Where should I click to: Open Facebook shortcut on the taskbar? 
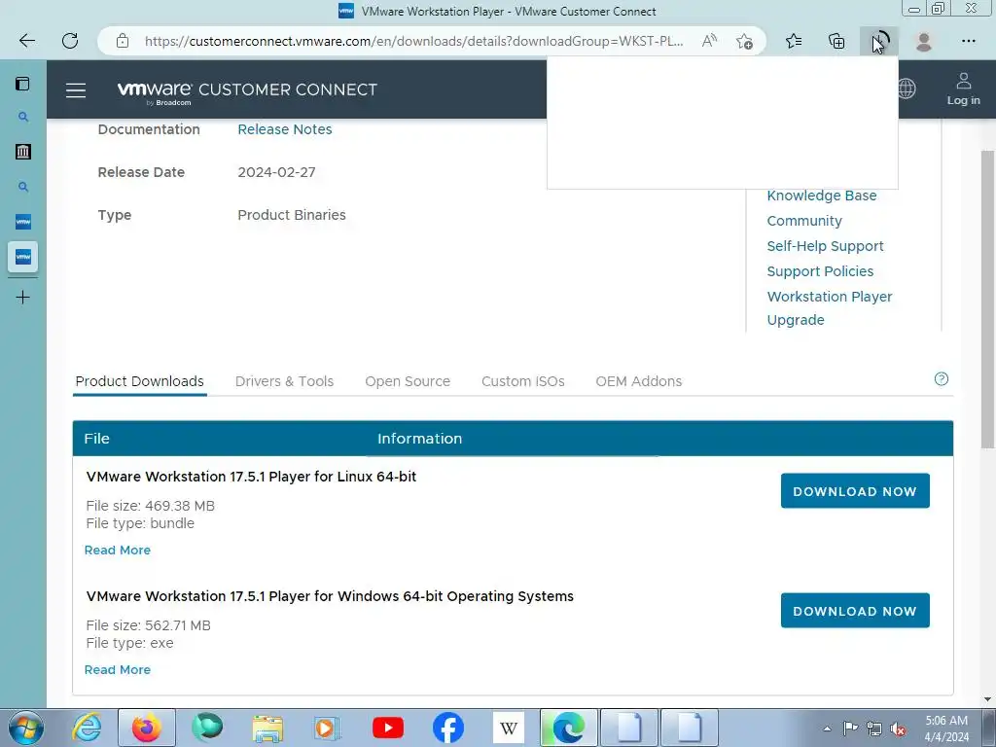tap(448, 728)
